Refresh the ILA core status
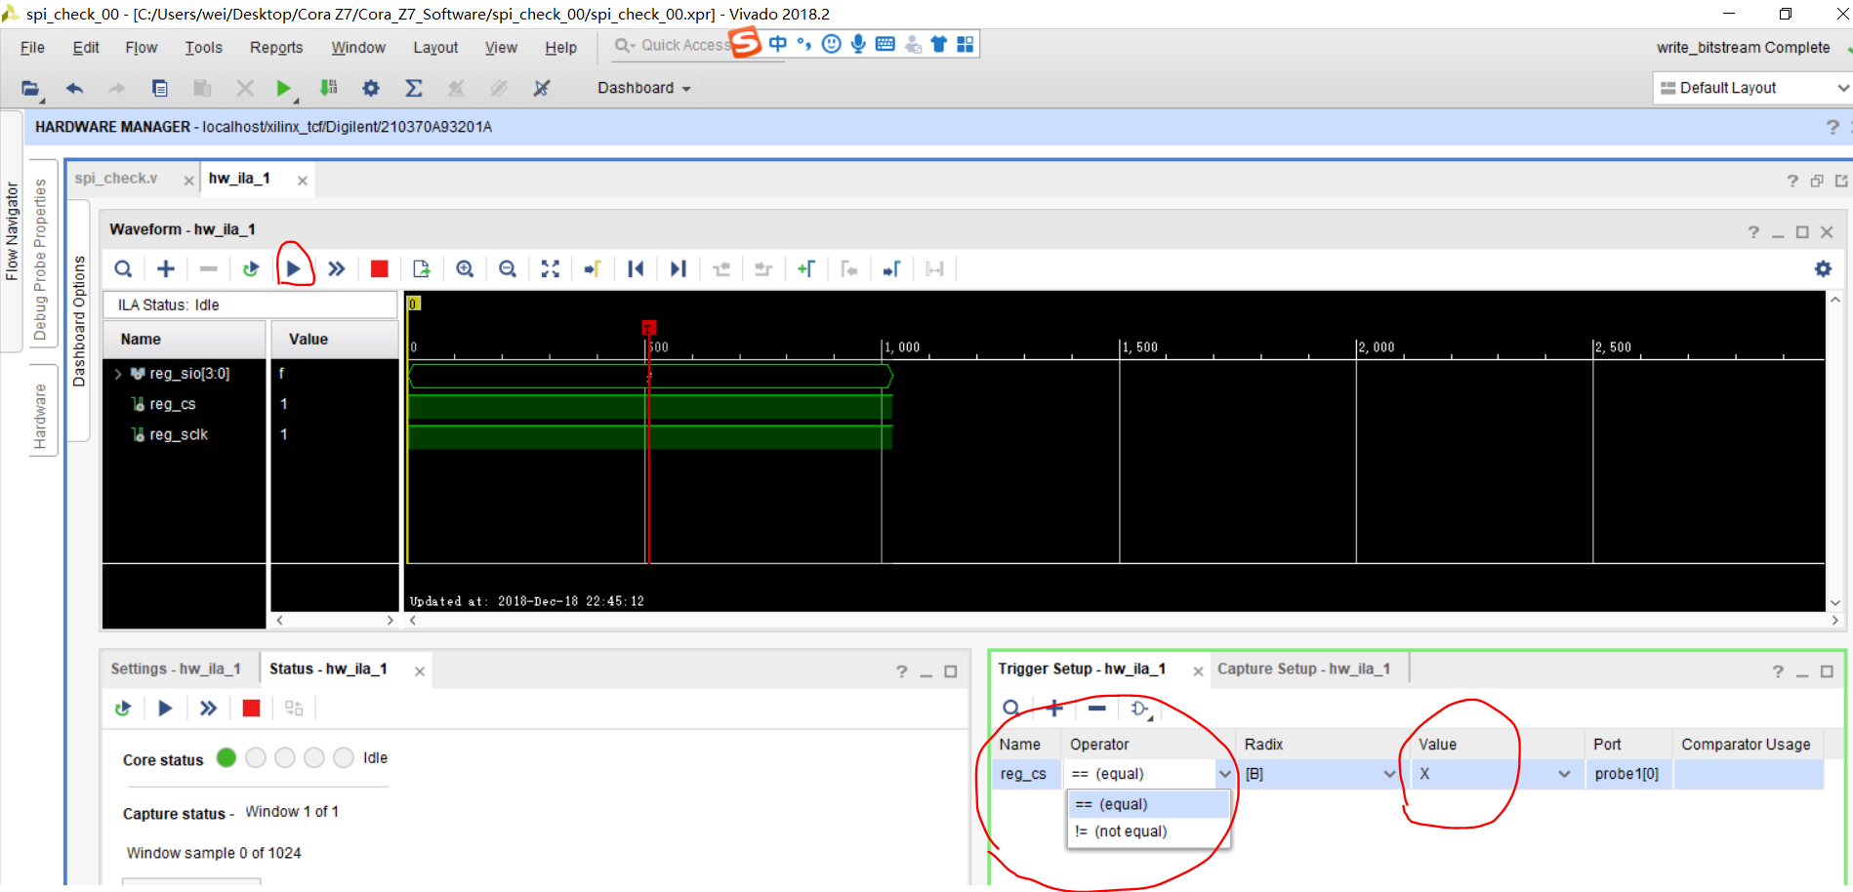 (123, 709)
